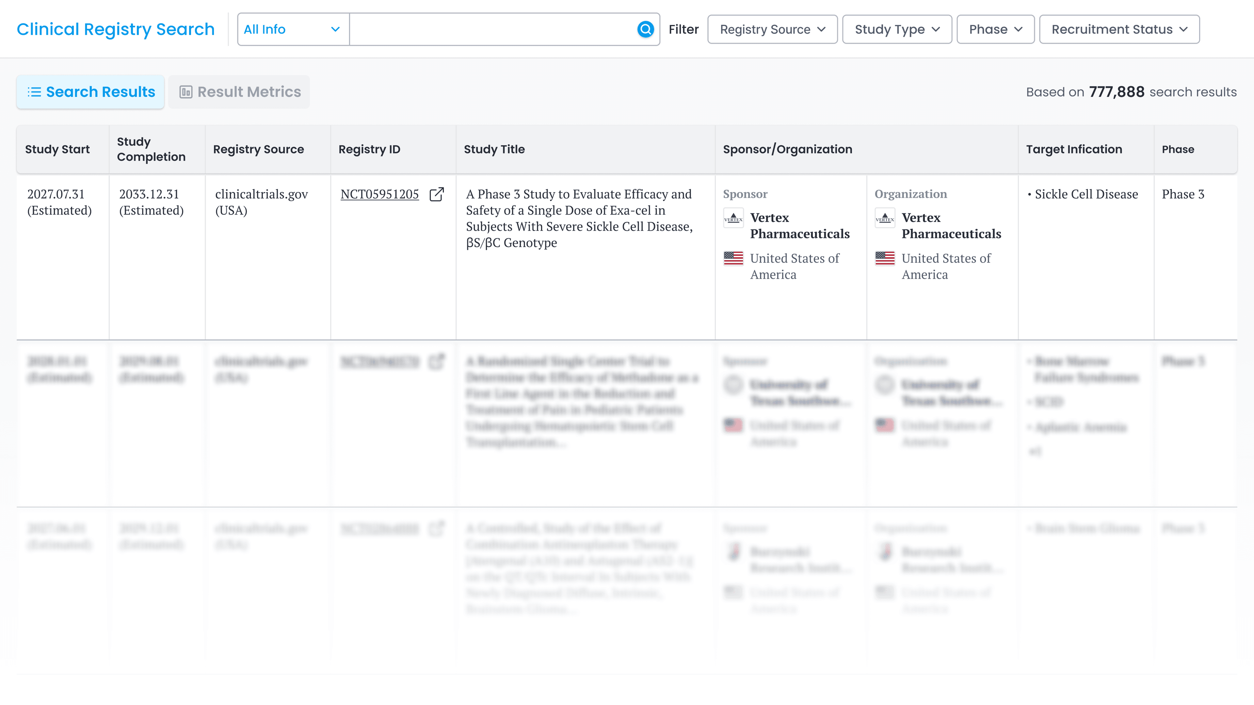Open external link icon beside NCT05951205
This screenshot has width=1254, height=705.
pos(437,194)
